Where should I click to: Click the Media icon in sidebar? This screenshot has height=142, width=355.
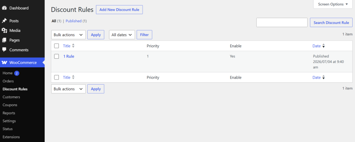(x=4, y=30)
